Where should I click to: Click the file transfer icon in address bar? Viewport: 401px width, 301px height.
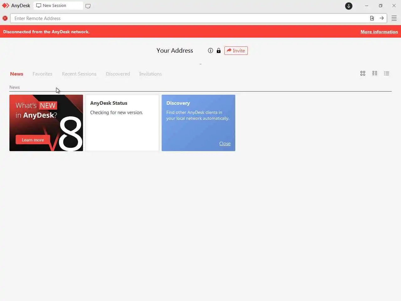pos(372,18)
